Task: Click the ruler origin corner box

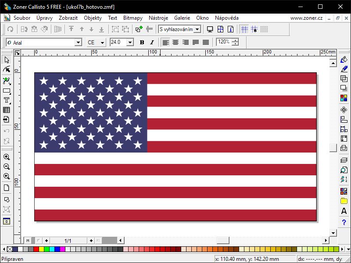Action: coord(17,53)
